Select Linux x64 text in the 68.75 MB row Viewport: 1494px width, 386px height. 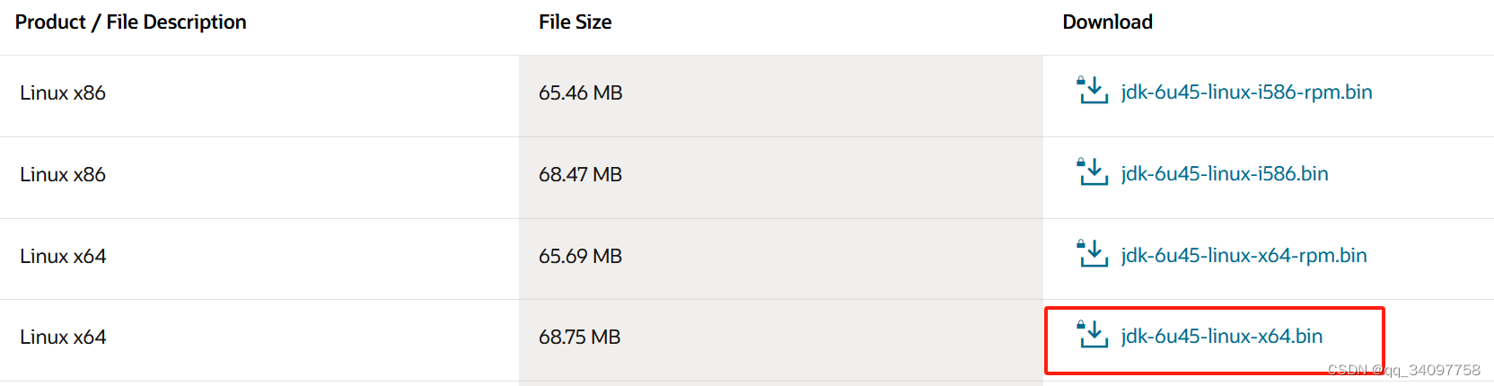pyautogui.click(x=63, y=337)
